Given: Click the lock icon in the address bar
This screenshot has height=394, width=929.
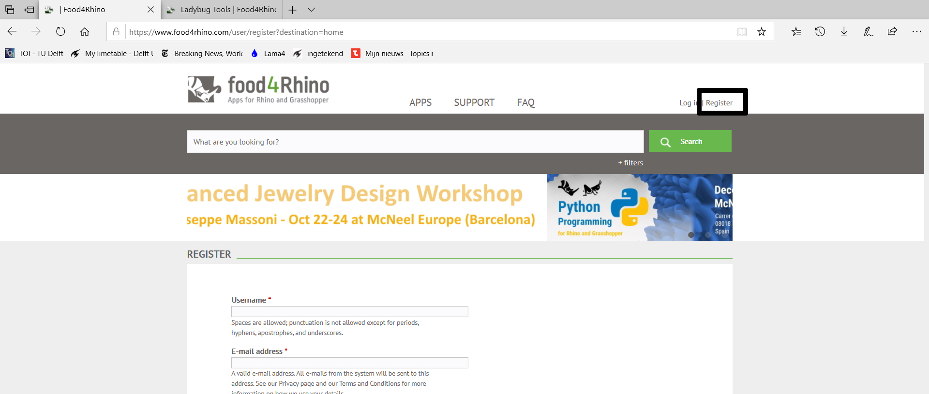Looking at the screenshot, I should tap(116, 32).
